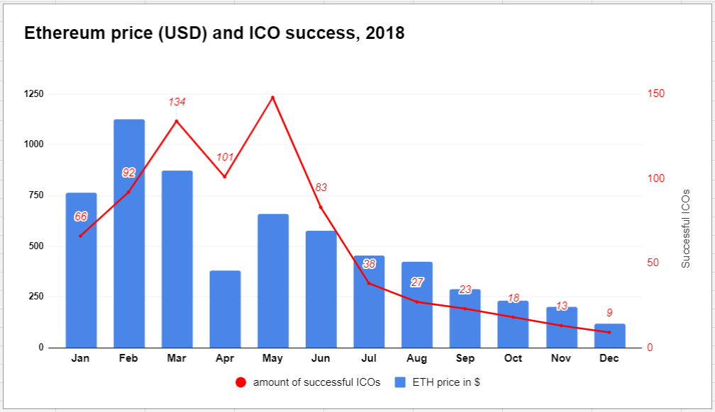The image size is (715, 412).
Task: Select the 'ETH price in $' legend label
Action: point(446,382)
